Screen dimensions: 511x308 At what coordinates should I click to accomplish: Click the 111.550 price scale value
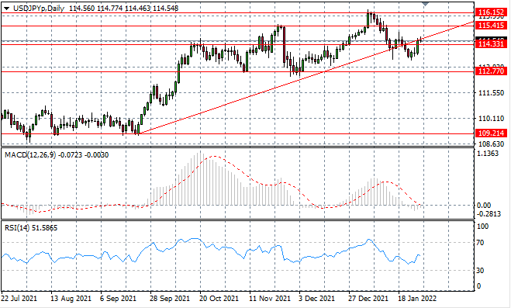491,93
